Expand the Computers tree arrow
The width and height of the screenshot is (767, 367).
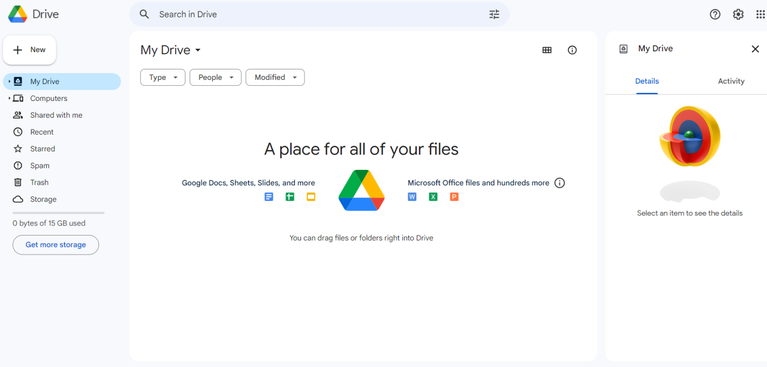(9, 98)
